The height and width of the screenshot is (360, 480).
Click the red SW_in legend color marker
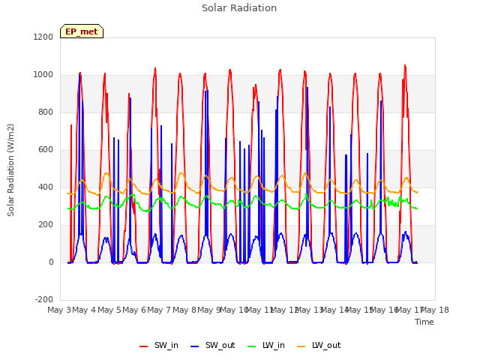(143, 346)
